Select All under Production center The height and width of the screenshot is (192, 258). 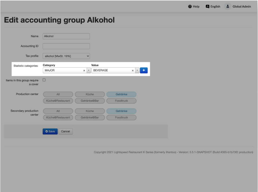tap(58, 94)
